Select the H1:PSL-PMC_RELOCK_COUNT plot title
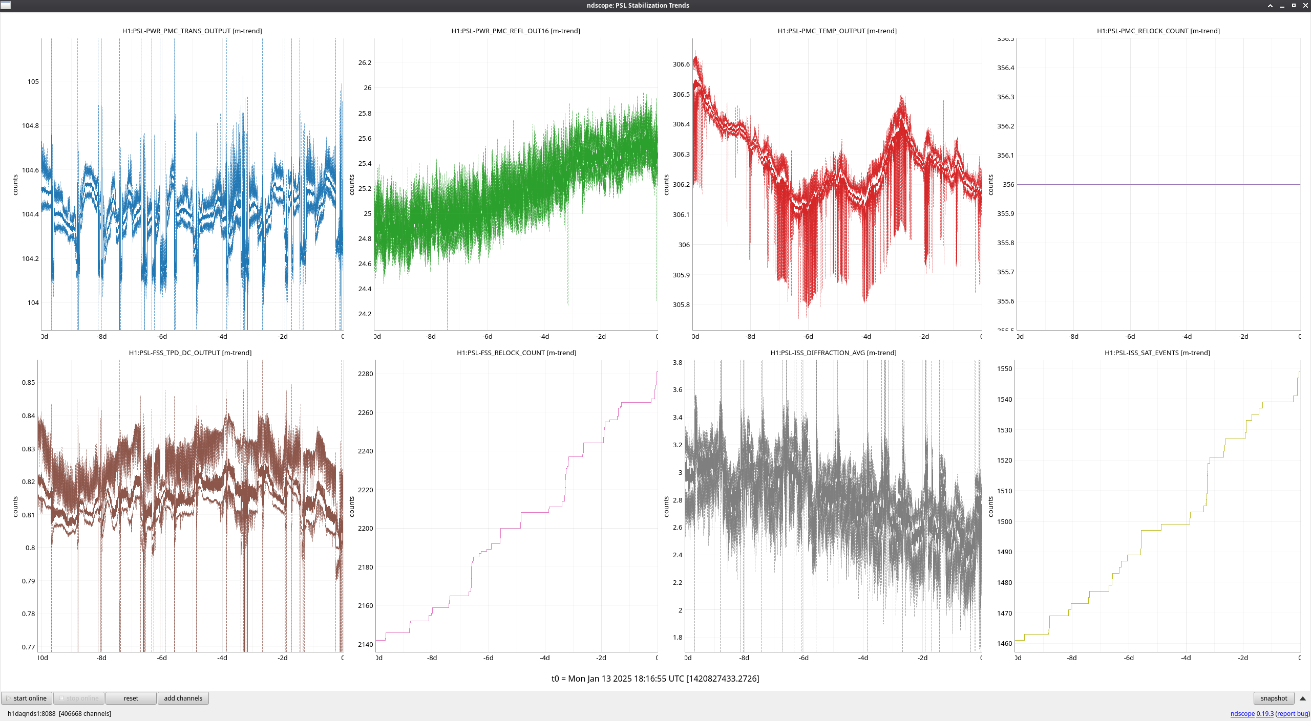The image size is (1311, 721). 1158,31
